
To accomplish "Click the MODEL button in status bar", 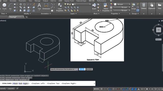I will pyautogui.click(x=97, y=89).
